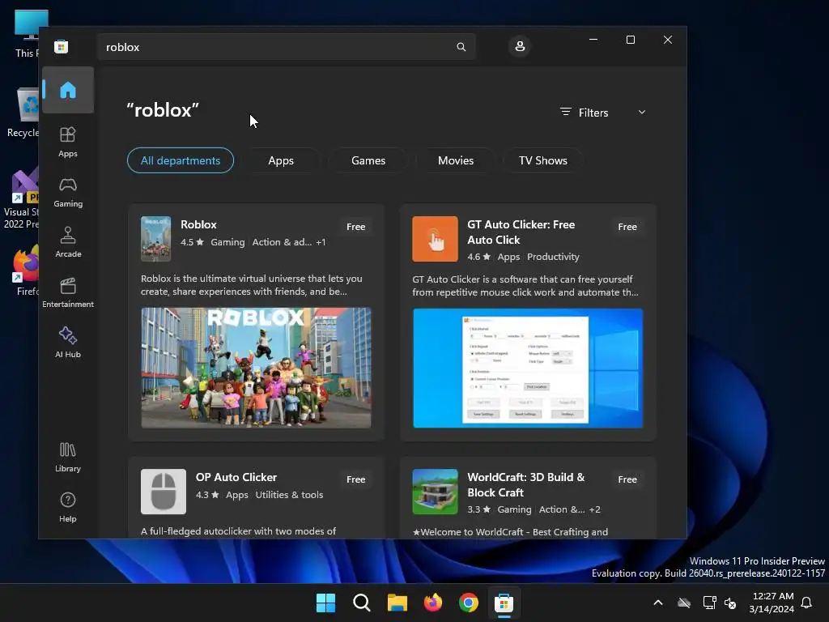
Task: Show hidden system tray icons
Action: click(658, 603)
